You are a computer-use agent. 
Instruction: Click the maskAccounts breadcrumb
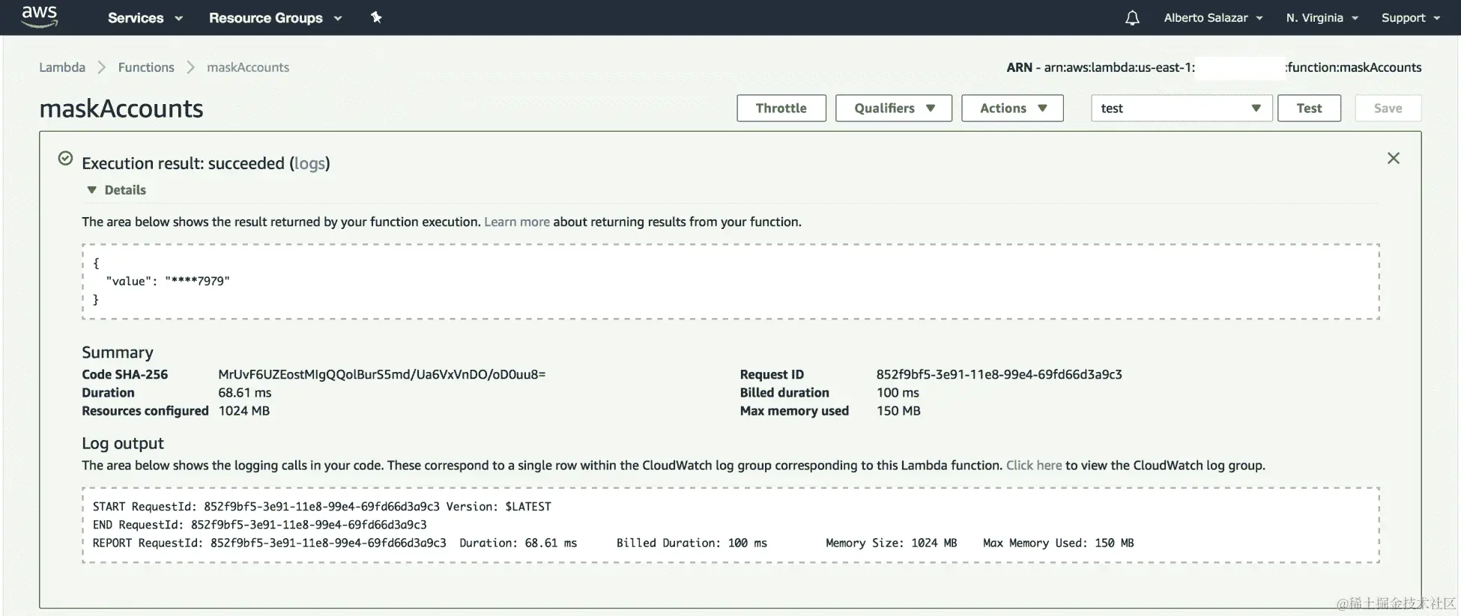(248, 67)
